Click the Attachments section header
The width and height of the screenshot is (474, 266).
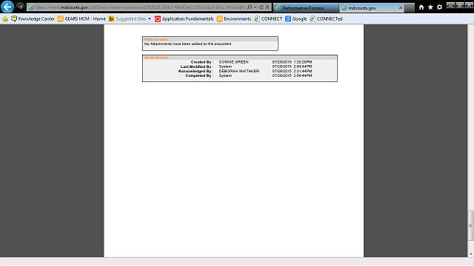[156, 39]
